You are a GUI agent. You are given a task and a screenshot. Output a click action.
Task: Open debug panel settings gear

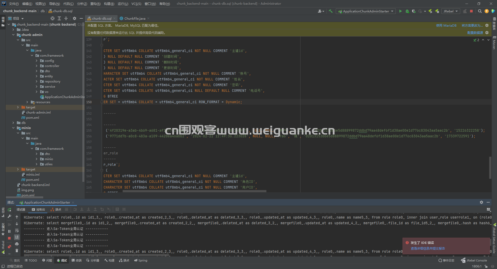click(481, 202)
